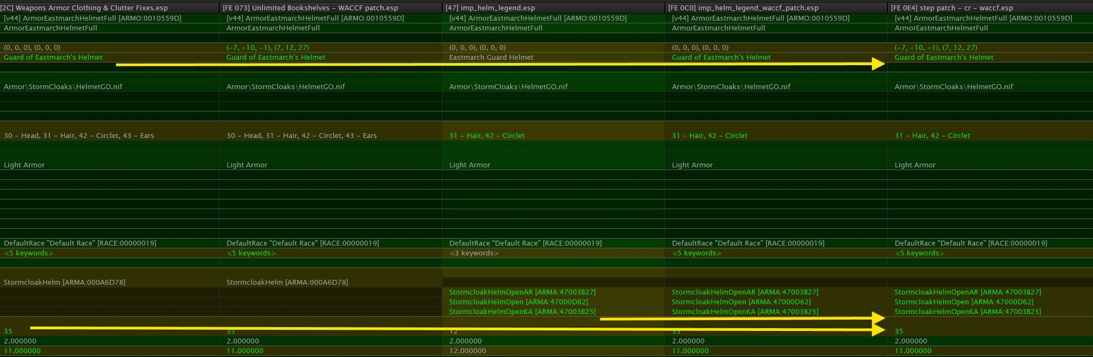Click the imp_helm_legend.esp column header

[x=489, y=8]
